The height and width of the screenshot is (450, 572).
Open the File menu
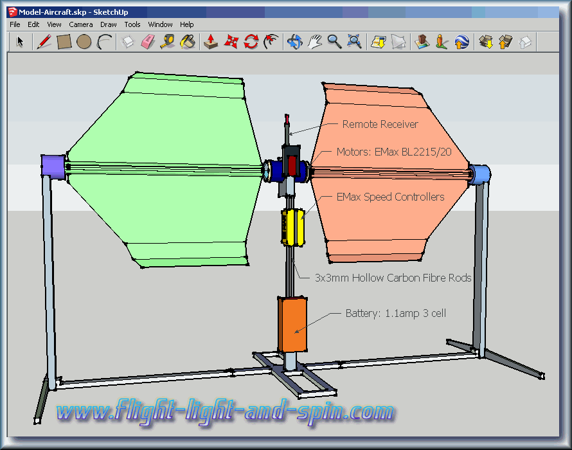tap(15, 24)
